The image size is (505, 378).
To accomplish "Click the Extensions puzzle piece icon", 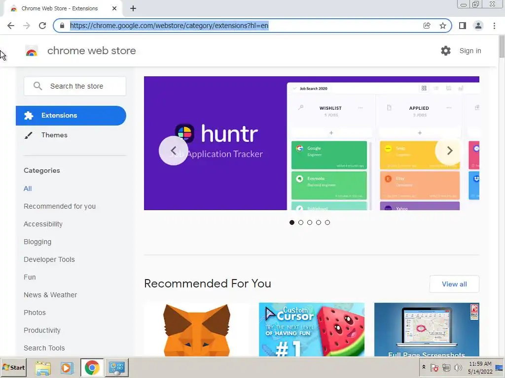I will pos(29,115).
